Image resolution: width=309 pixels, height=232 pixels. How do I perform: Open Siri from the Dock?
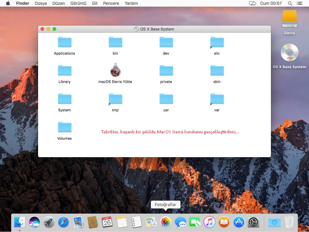pyautogui.click(x=34, y=223)
